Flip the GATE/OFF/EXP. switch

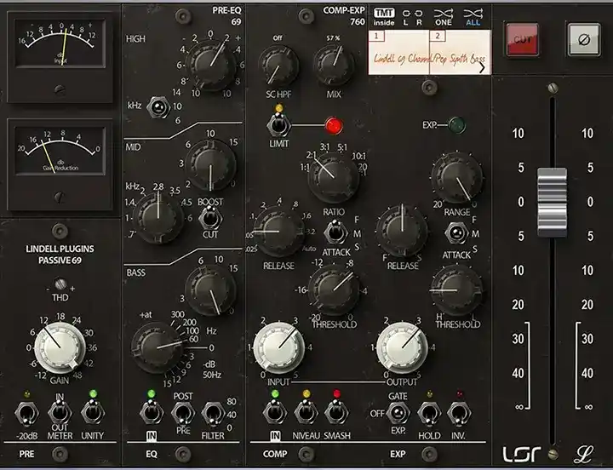pyautogui.click(x=398, y=413)
